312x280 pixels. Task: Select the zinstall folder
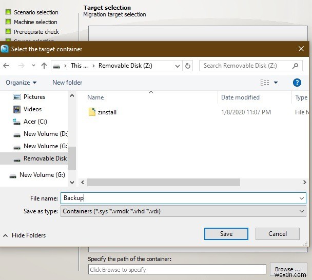click(x=107, y=112)
